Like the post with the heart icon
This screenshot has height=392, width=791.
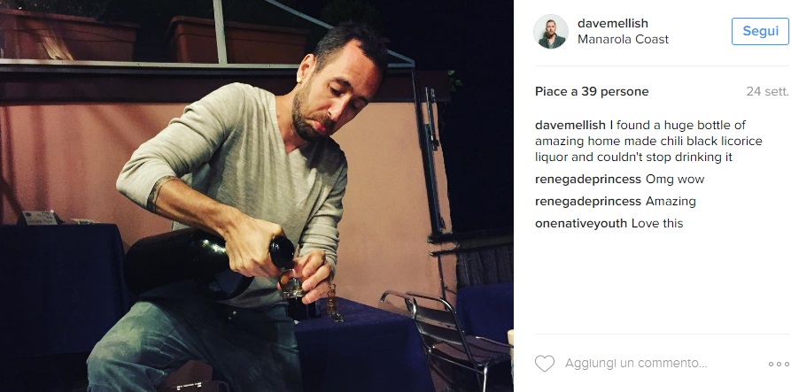pos(545,364)
